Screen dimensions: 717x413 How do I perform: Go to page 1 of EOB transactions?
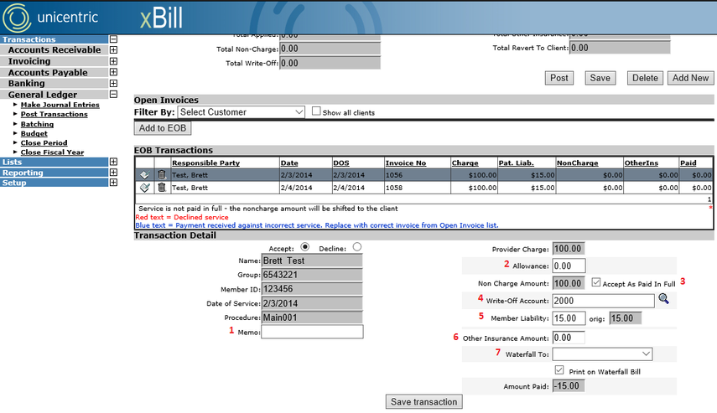[x=709, y=199]
